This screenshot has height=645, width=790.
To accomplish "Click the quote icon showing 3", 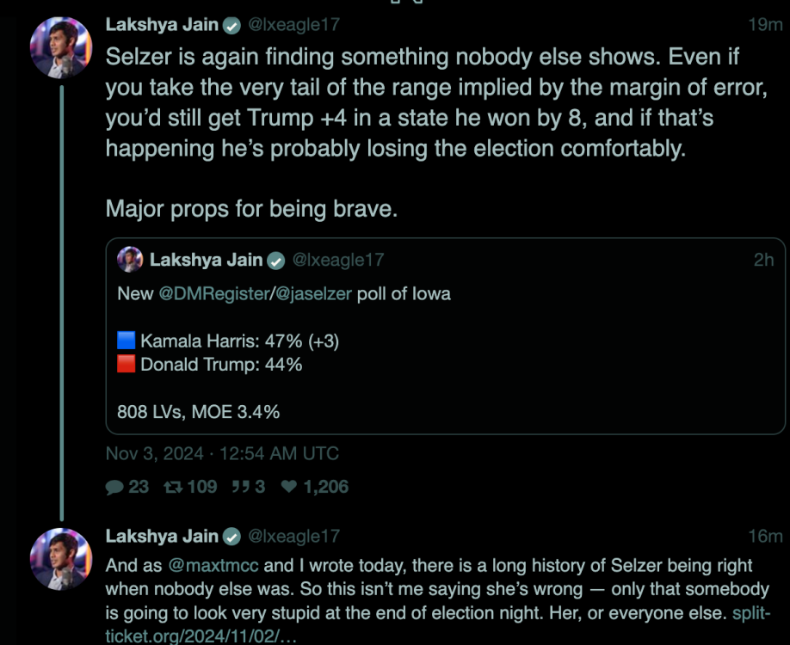I will pos(240,487).
